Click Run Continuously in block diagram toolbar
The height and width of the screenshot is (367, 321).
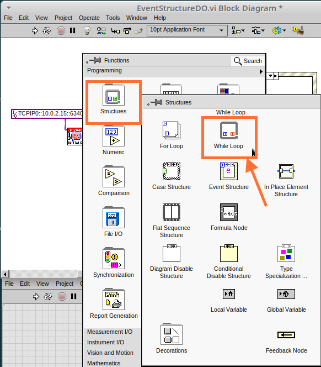point(47,30)
